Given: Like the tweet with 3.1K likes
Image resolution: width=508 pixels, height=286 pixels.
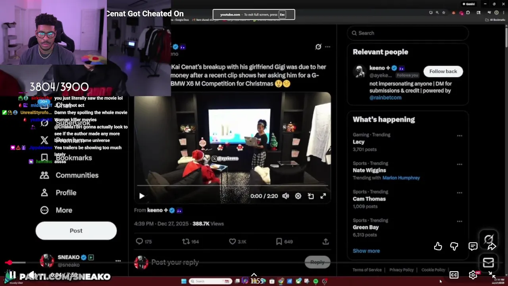Looking at the screenshot, I should (x=237, y=241).
